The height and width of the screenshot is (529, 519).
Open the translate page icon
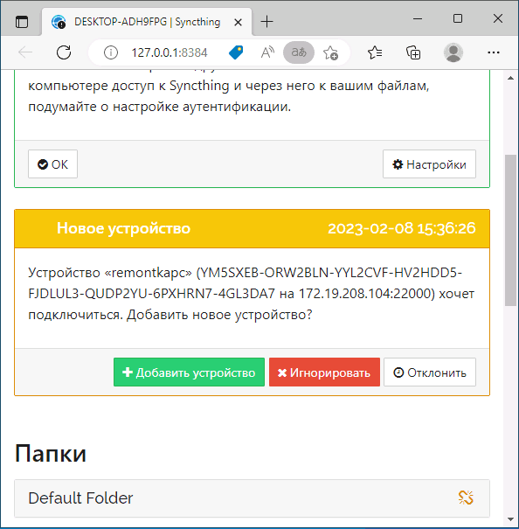click(x=299, y=52)
